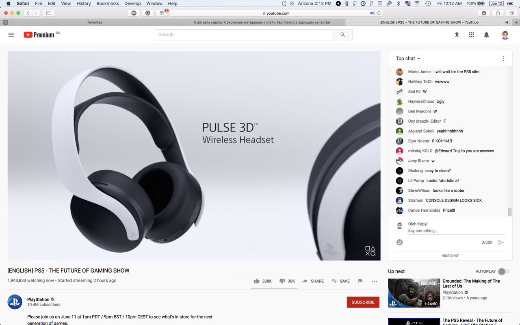Click Carlos Hernández chat username
Image resolution: width=520 pixels, height=325 pixels.
[x=424, y=210]
